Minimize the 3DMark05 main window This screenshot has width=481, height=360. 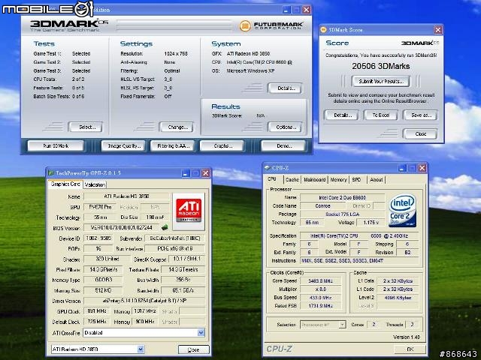point(286,10)
